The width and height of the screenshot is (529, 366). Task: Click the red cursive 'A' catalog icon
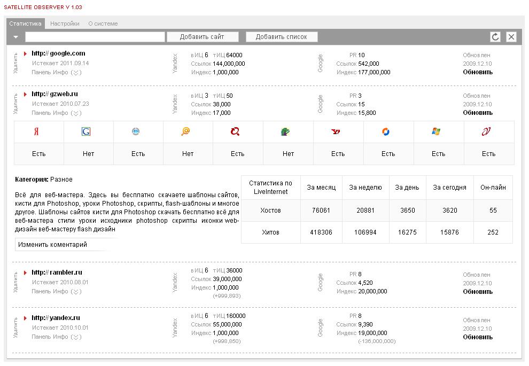point(486,131)
